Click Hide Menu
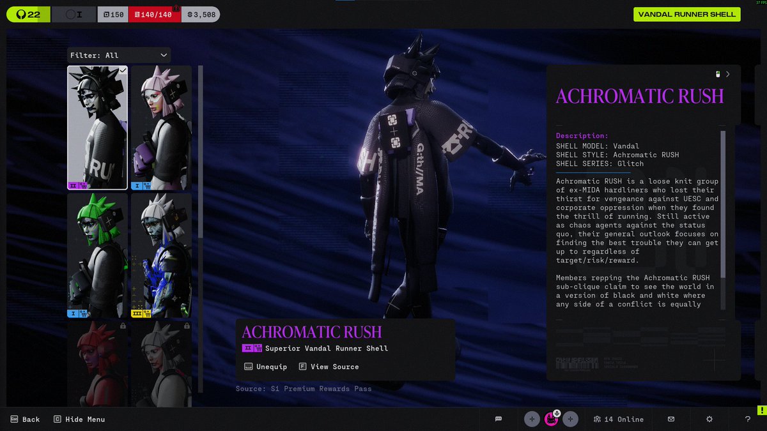Viewport: 767px width, 431px height. (x=79, y=420)
